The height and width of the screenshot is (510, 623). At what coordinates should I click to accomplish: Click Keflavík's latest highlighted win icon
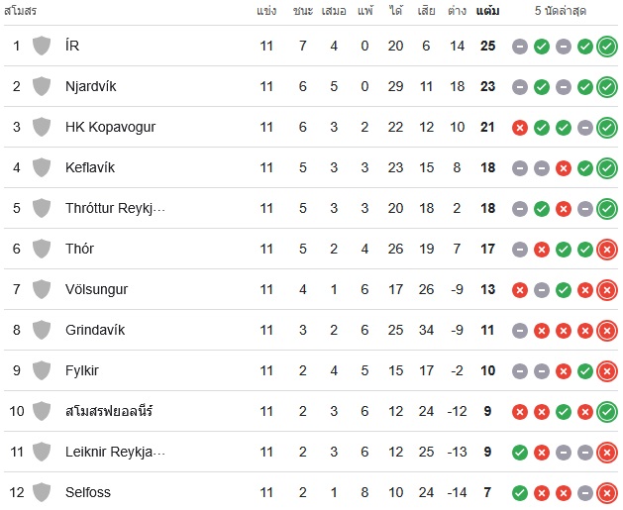[x=607, y=168]
